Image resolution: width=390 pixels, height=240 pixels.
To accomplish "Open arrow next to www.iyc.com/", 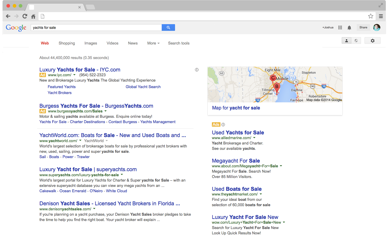I will [74, 75].
